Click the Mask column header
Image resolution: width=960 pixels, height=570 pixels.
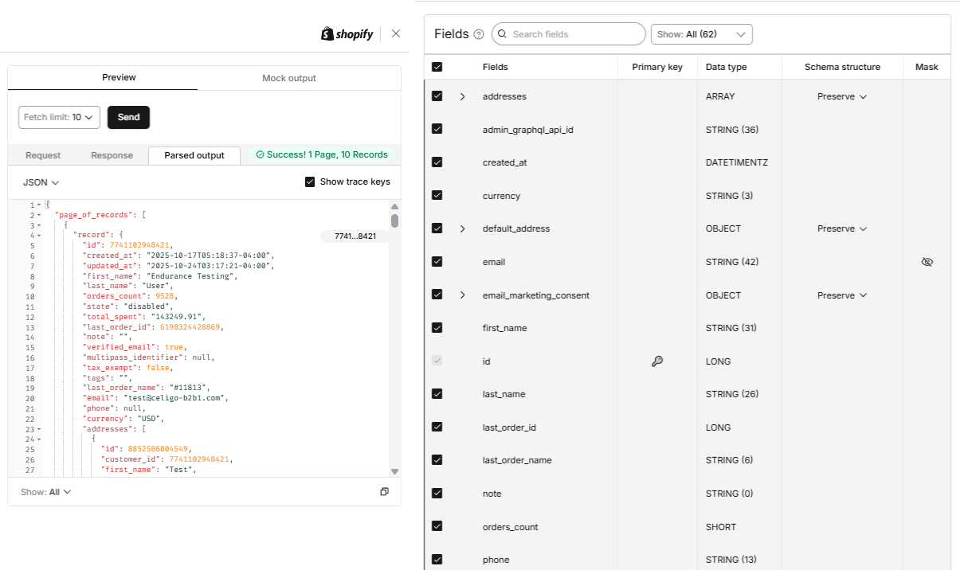pyautogui.click(x=927, y=67)
